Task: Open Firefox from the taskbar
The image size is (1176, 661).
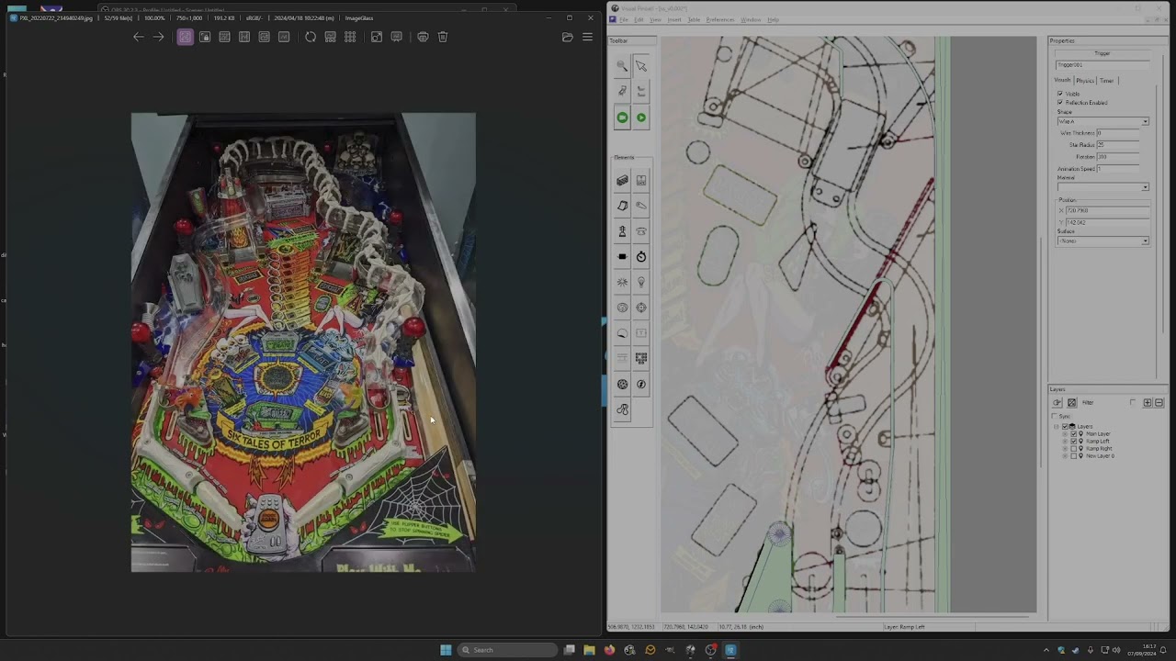Action: pos(609,650)
